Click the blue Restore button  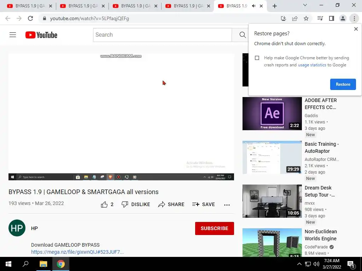(343, 84)
